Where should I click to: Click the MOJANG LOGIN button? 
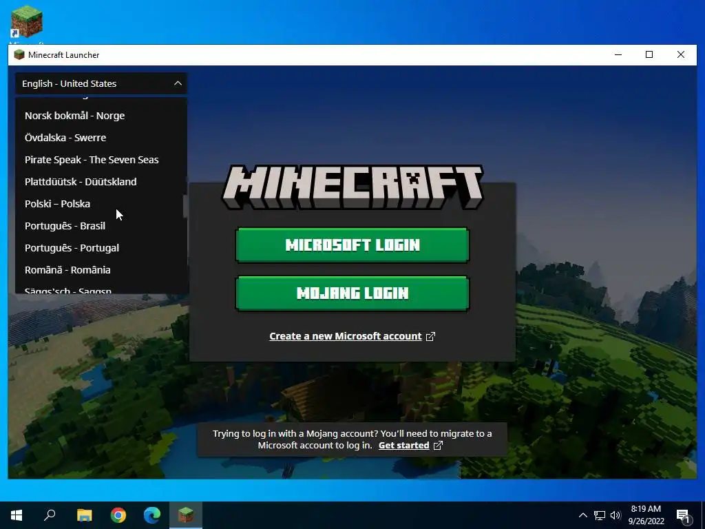352,293
